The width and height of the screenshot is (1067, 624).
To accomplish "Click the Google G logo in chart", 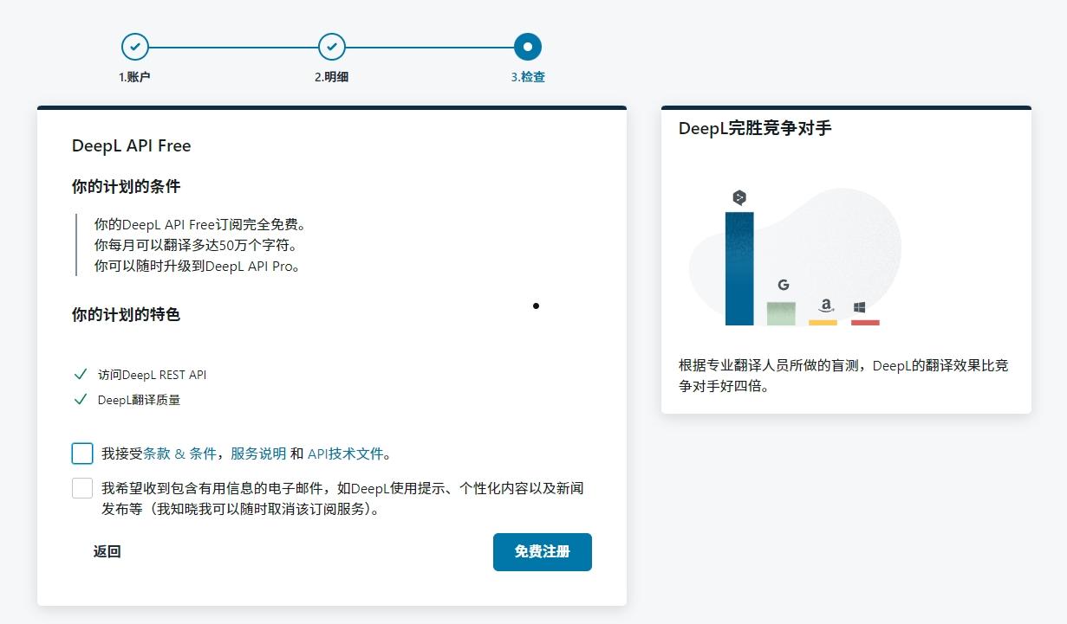I will click(x=783, y=285).
